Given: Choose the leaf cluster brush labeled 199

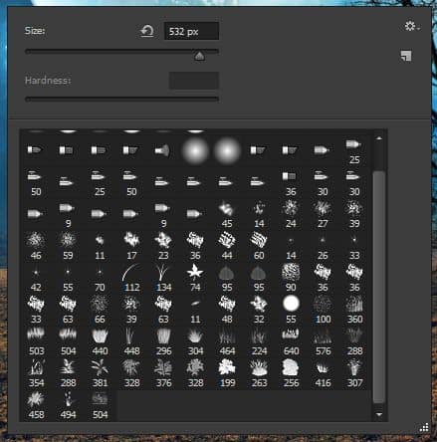Looking at the screenshot, I should 227,373.
